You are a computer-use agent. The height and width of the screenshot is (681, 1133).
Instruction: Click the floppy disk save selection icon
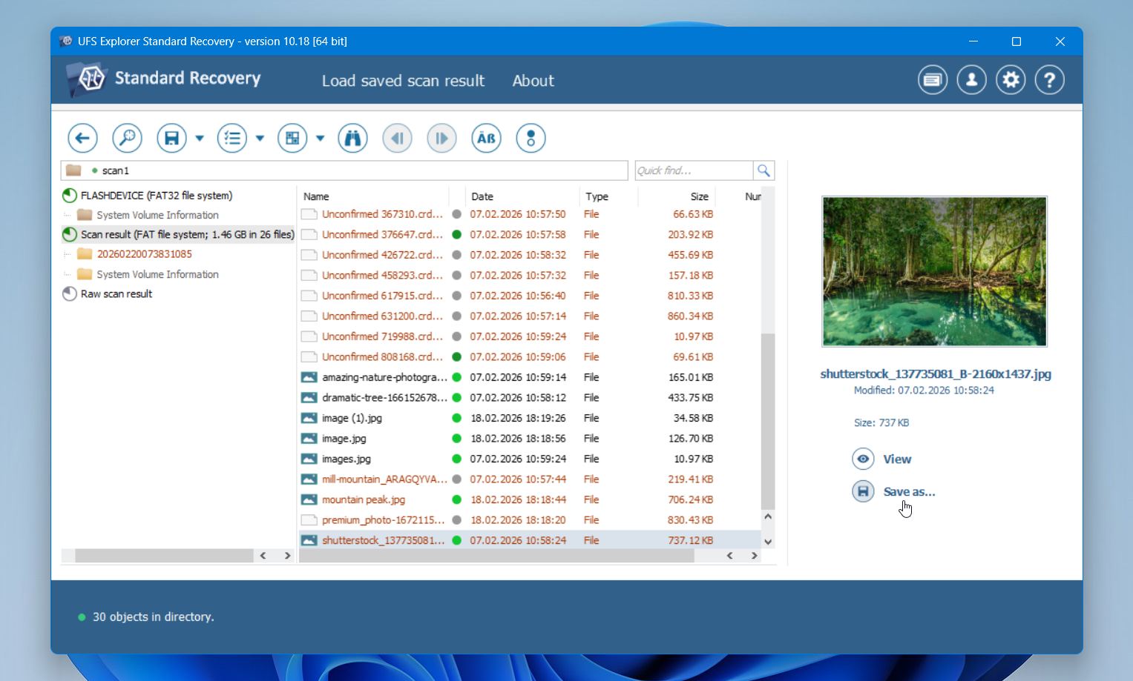pos(171,138)
